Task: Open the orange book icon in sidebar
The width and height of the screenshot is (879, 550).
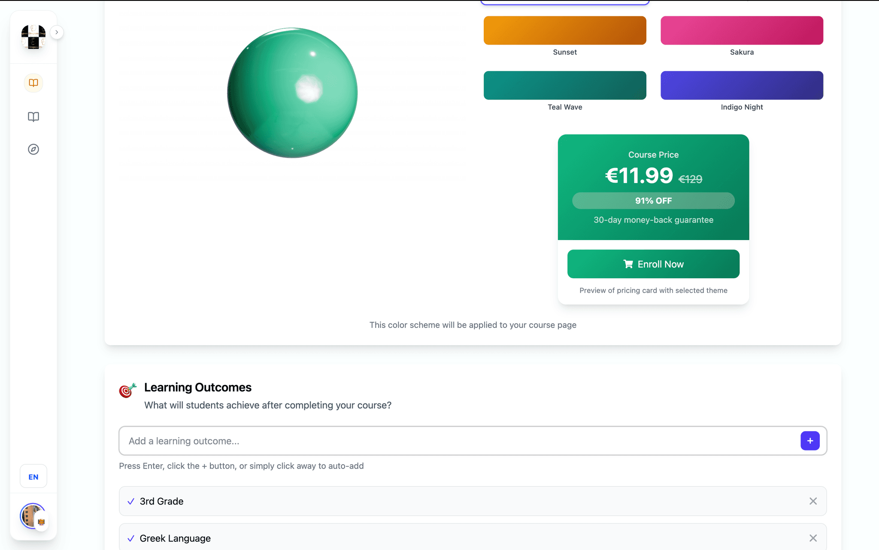Action: point(33,83)
